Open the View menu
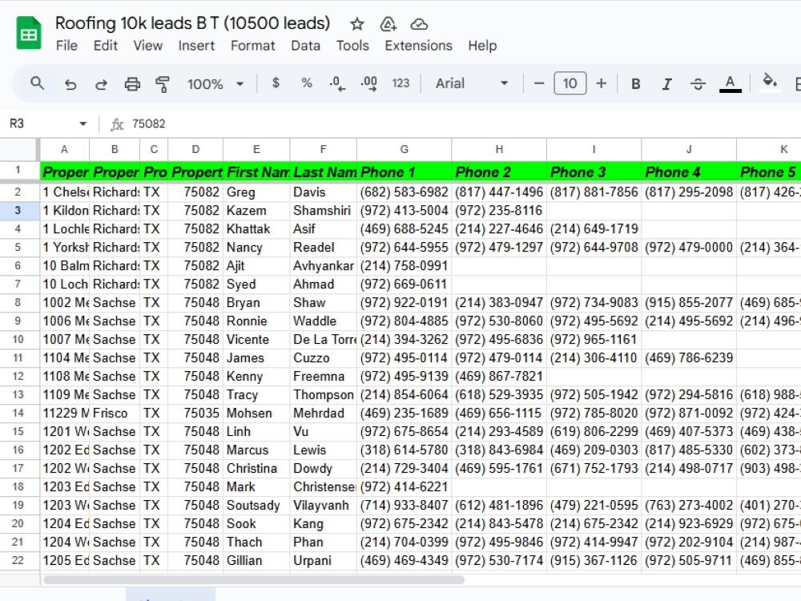This screenshot has width=801, height=601. coord(148,46)
